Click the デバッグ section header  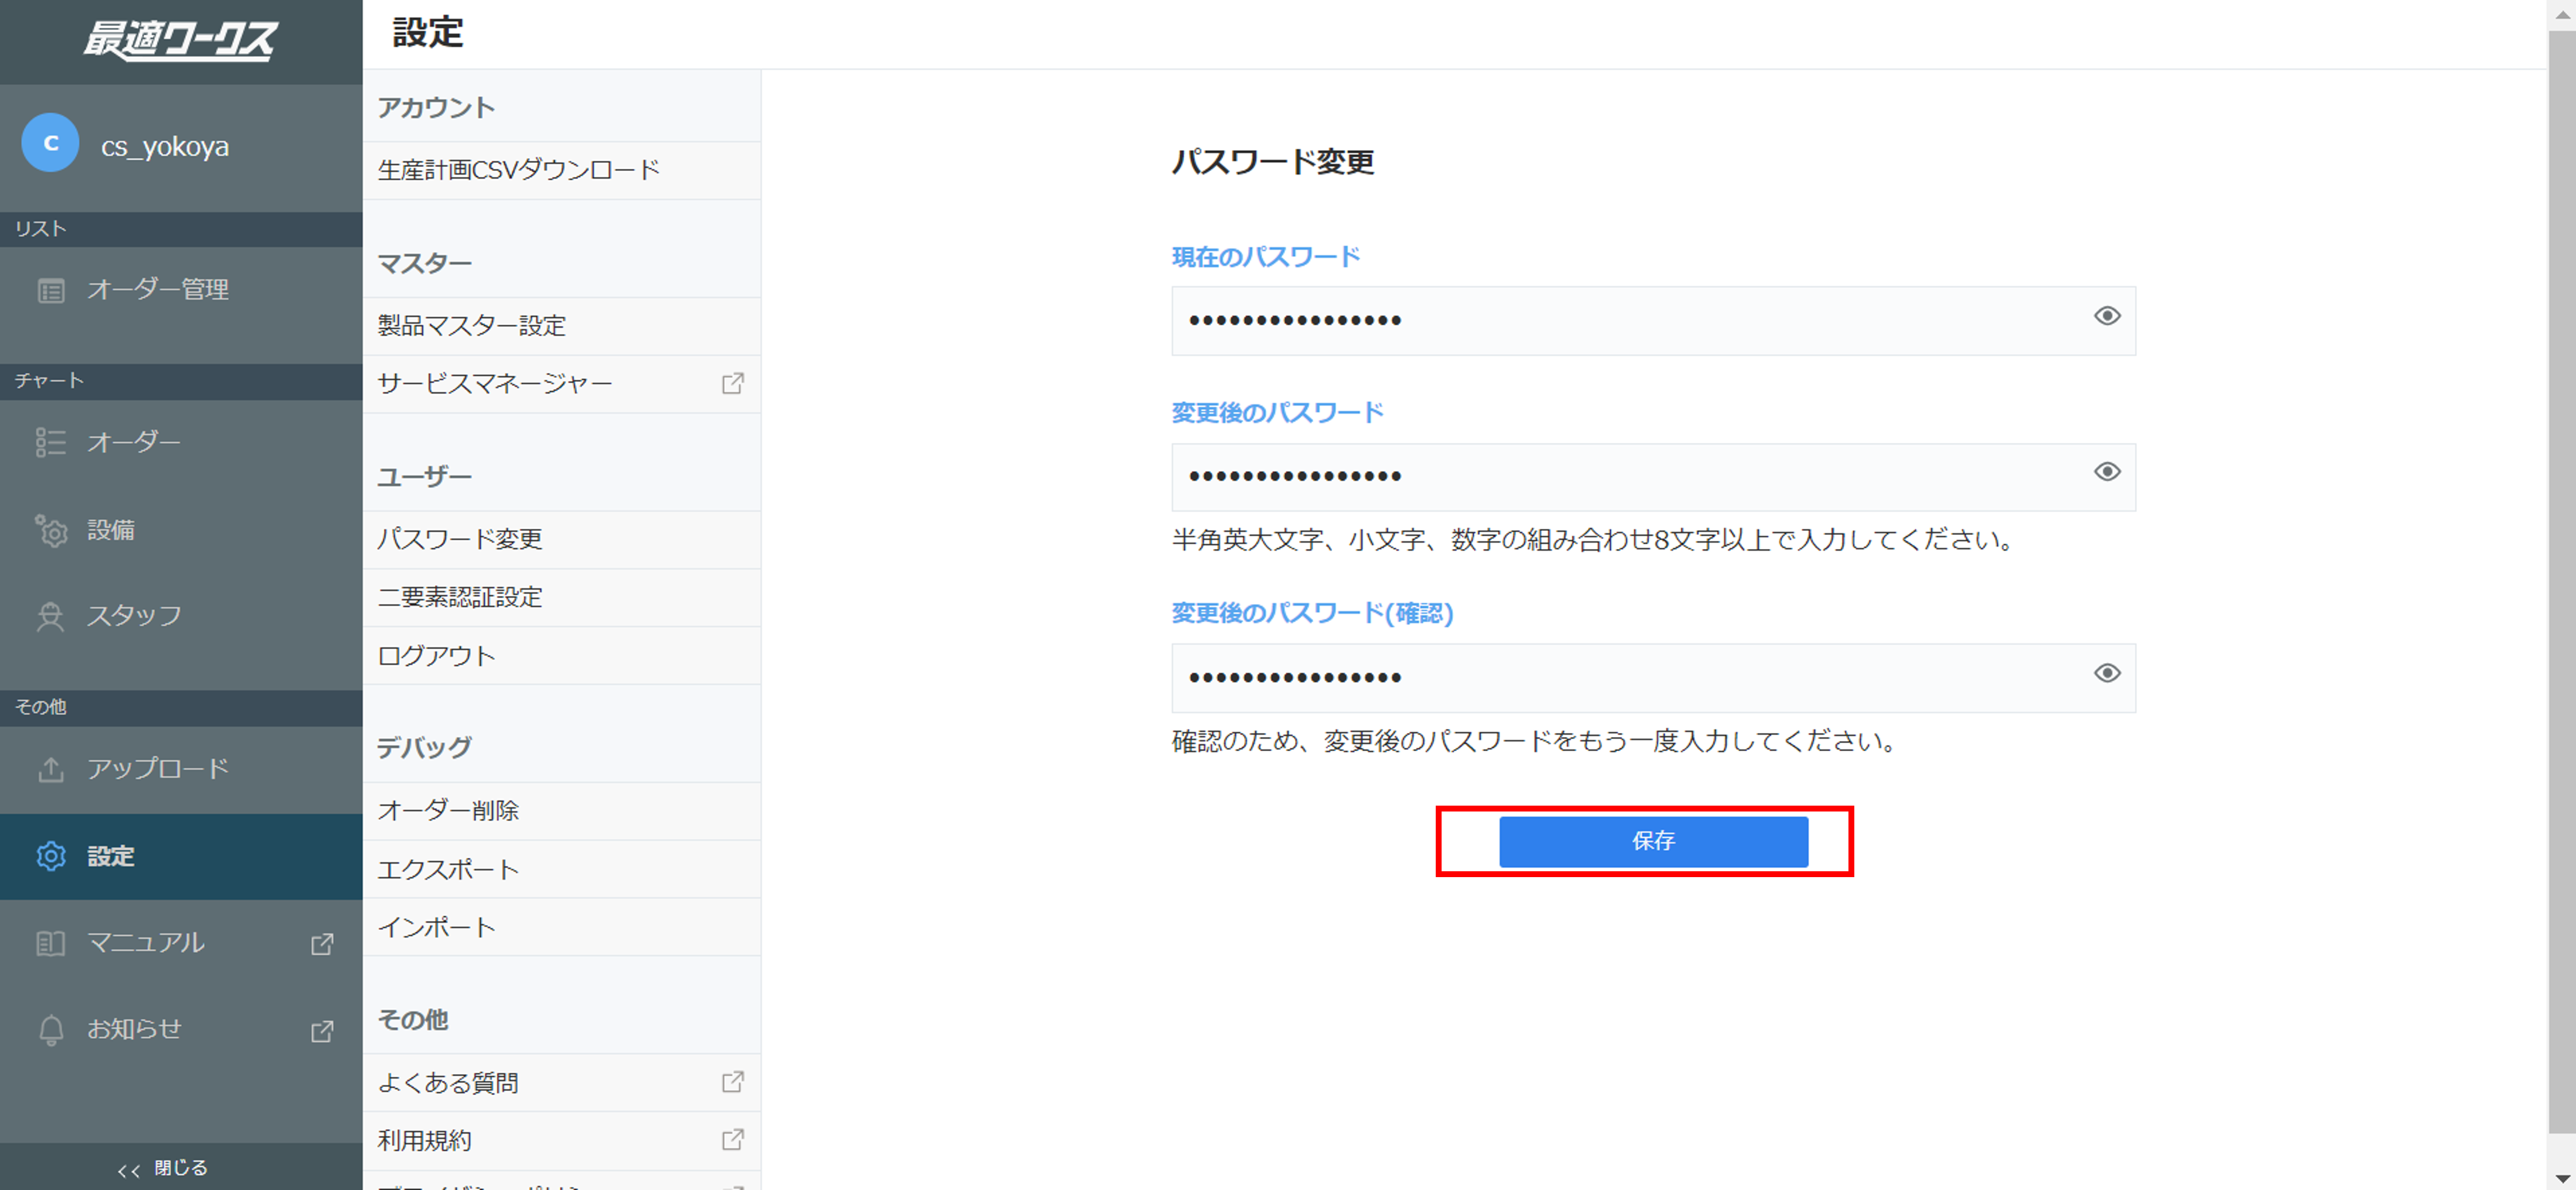click(424, 746)
